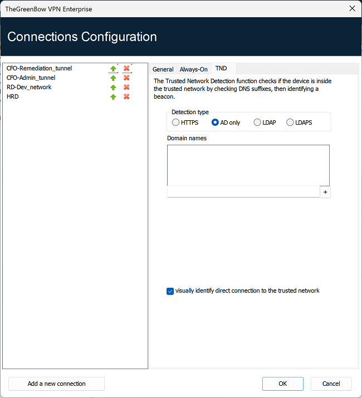The image size is (362, 398).
Task: Remove HRD connection using red X icon
Action: pos(126,96)
